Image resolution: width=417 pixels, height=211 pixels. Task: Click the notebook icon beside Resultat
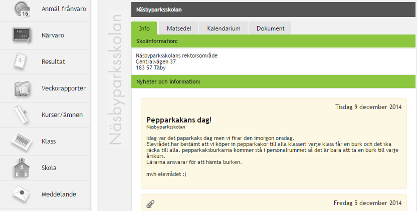point(21,61)
